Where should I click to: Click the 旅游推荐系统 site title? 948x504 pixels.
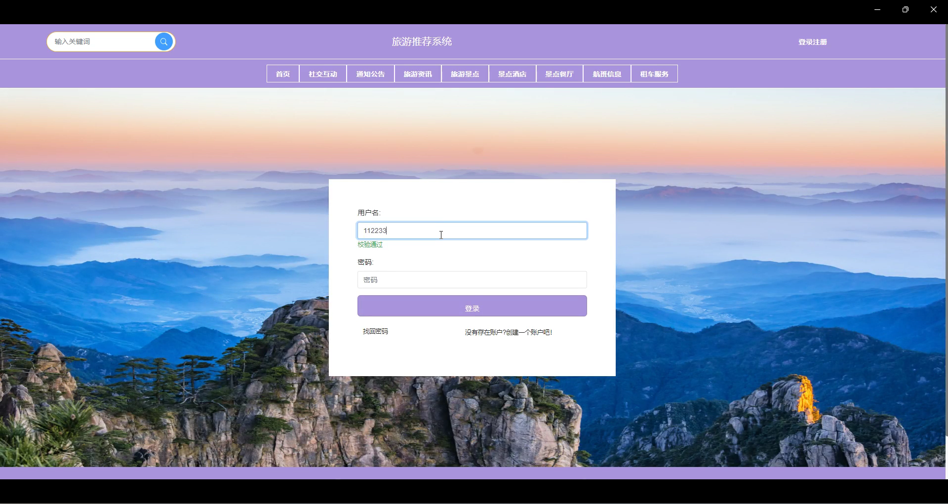coord(422,41)
